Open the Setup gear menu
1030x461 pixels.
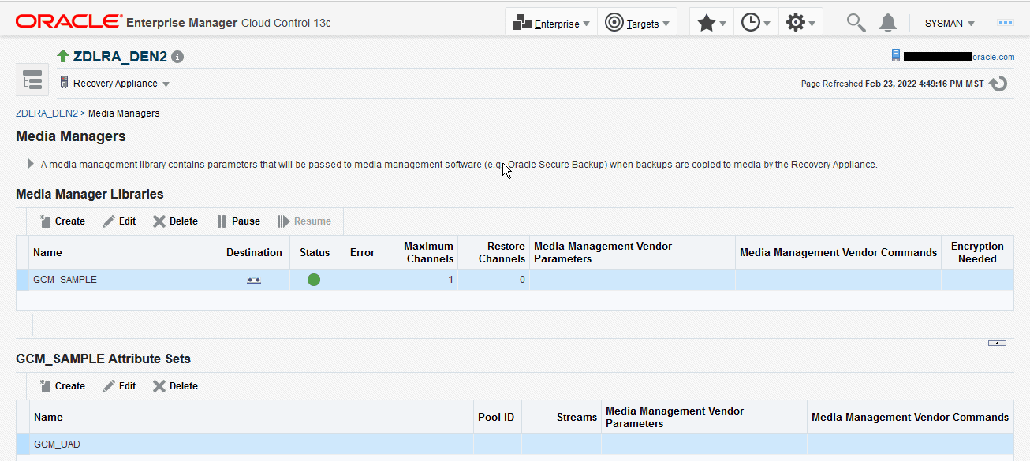click(x=800, y=23)
